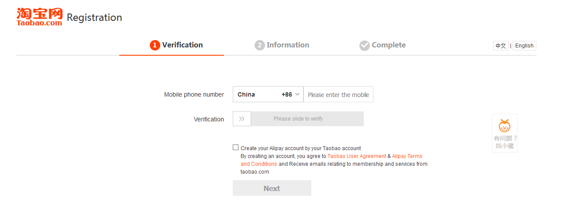Enable Create your Alipay account checkbox
This screenshot has width=569, height=218.
click(x=236, y=148)
